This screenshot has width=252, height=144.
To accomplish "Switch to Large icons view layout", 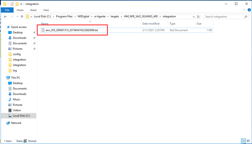I will click(x=248, y=141).
